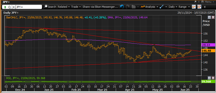This screenshot has width=216, height=93.
Task: Open the Daily interval dropdown
Action: 173,7
